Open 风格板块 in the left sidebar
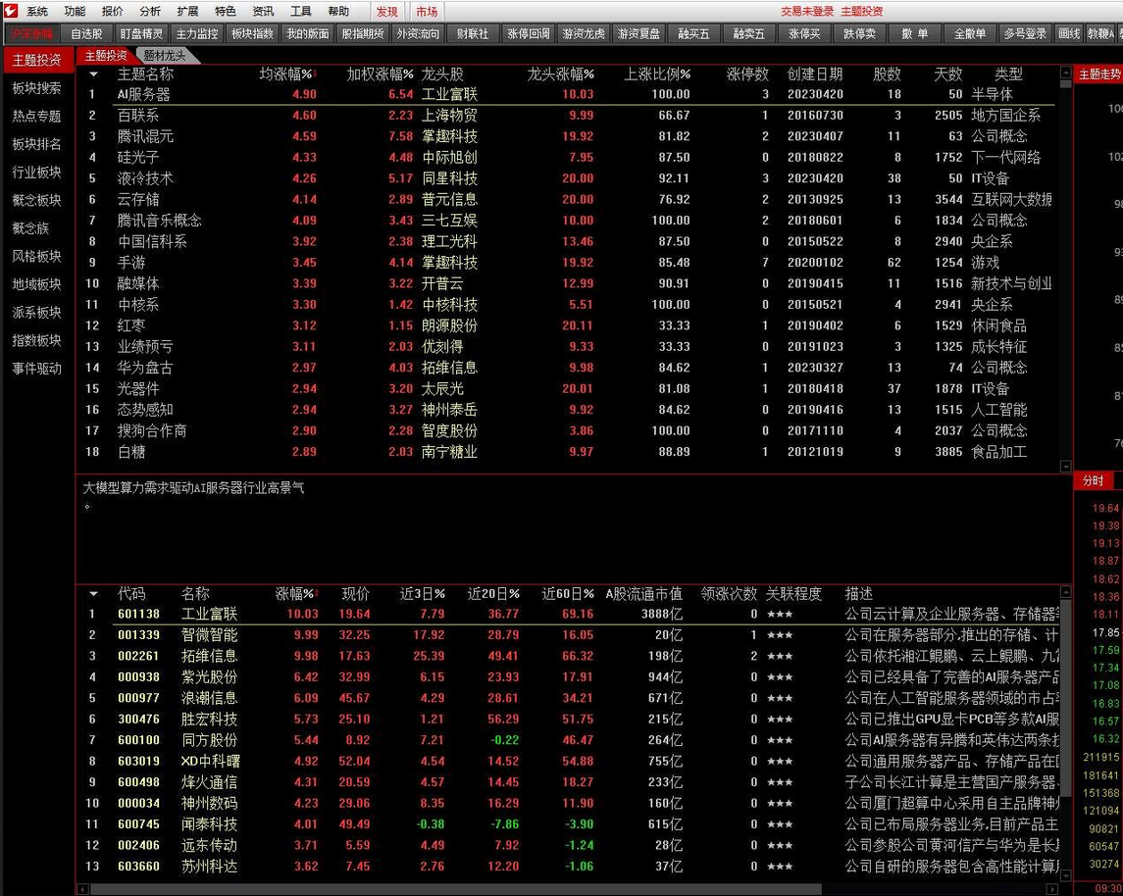The height and width of the screenshot is (896, 1123). [37, 256]
